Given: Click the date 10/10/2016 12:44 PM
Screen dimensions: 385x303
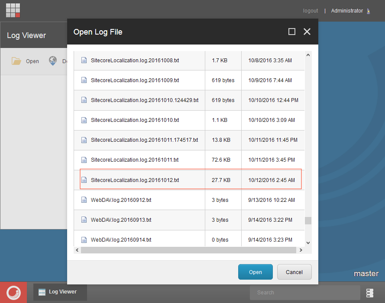Looking at the screenshot, I should pyautogui.click(x=273, y=100).
